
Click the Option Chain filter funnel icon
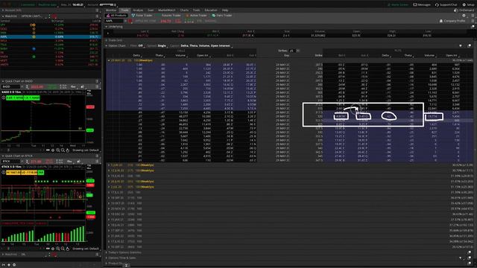click(x=461, y=45)
